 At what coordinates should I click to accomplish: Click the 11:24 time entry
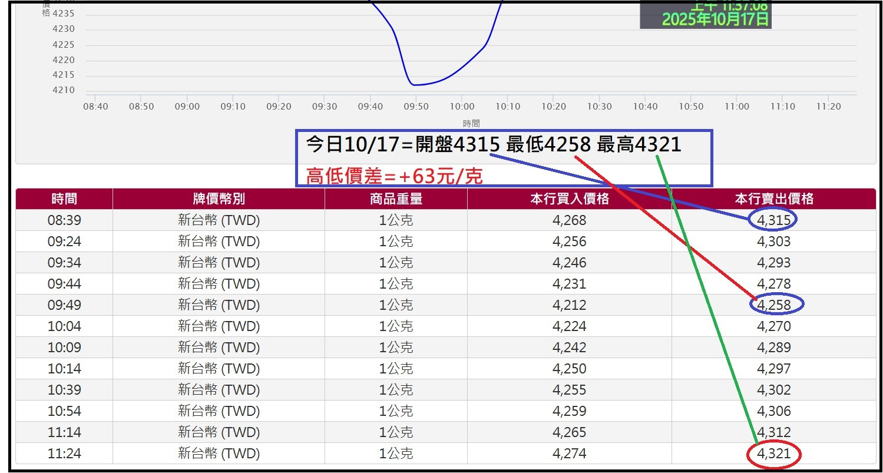(64, 453)
